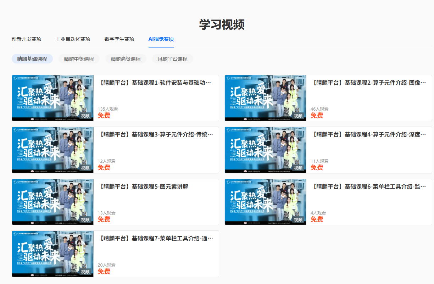Screen dimensions: 434x284
Task: Click the 基础课程4 video thumbnail
Action: pyautogui.click(x=265, y=150)
